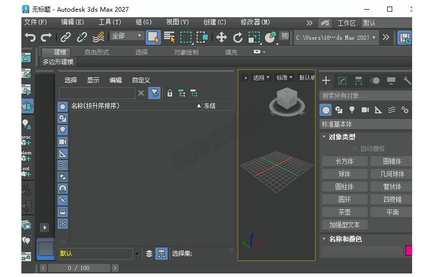
Task: Open the 文件(F) menu
Action: point(36,22)
